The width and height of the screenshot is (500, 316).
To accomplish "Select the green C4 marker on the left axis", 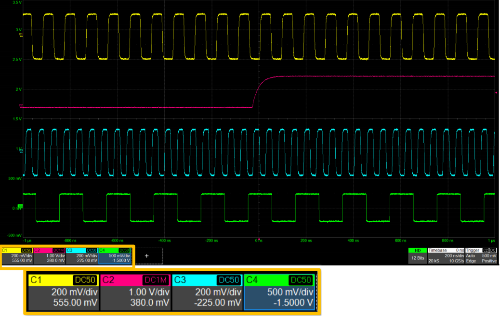I will click(20, 206).
